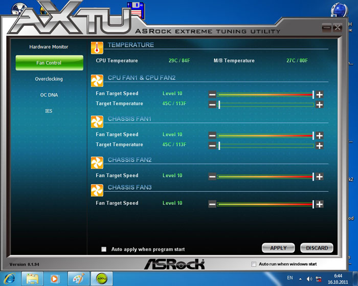The image size is (358, 286).
Task: Click the Chassis Fan3 target speed slider
Action: (x=265, y=204)
